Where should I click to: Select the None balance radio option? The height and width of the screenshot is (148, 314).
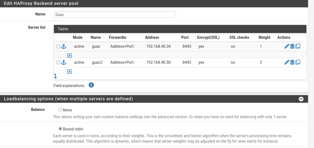[60, 110]
